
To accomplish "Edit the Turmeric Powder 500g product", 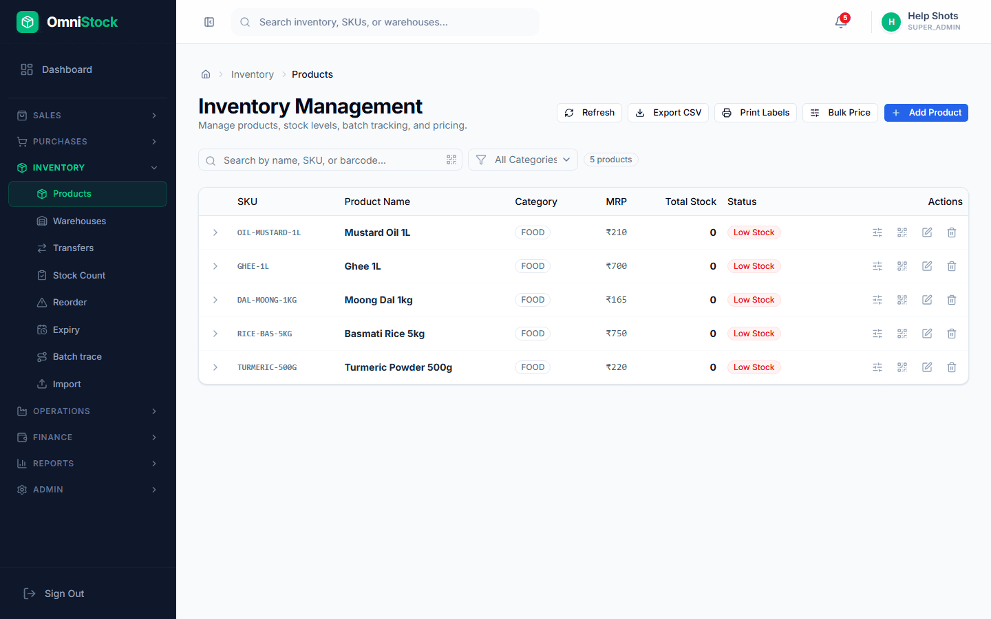I will pos(927,367).
